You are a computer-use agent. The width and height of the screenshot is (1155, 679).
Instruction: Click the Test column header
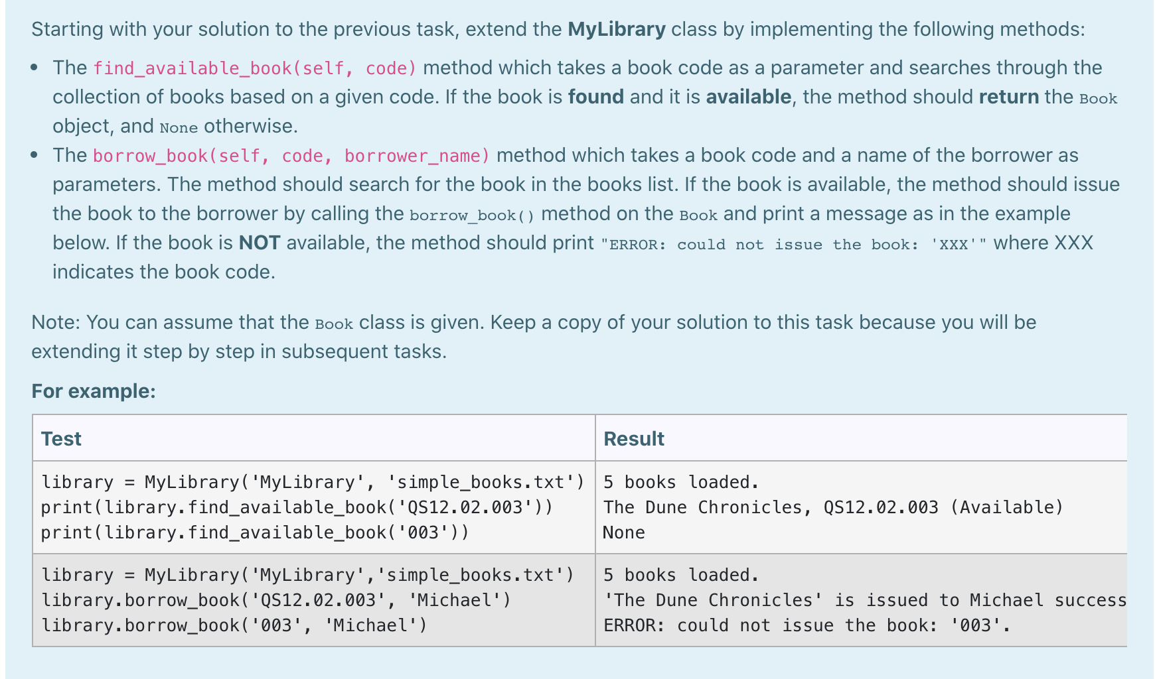60,438
